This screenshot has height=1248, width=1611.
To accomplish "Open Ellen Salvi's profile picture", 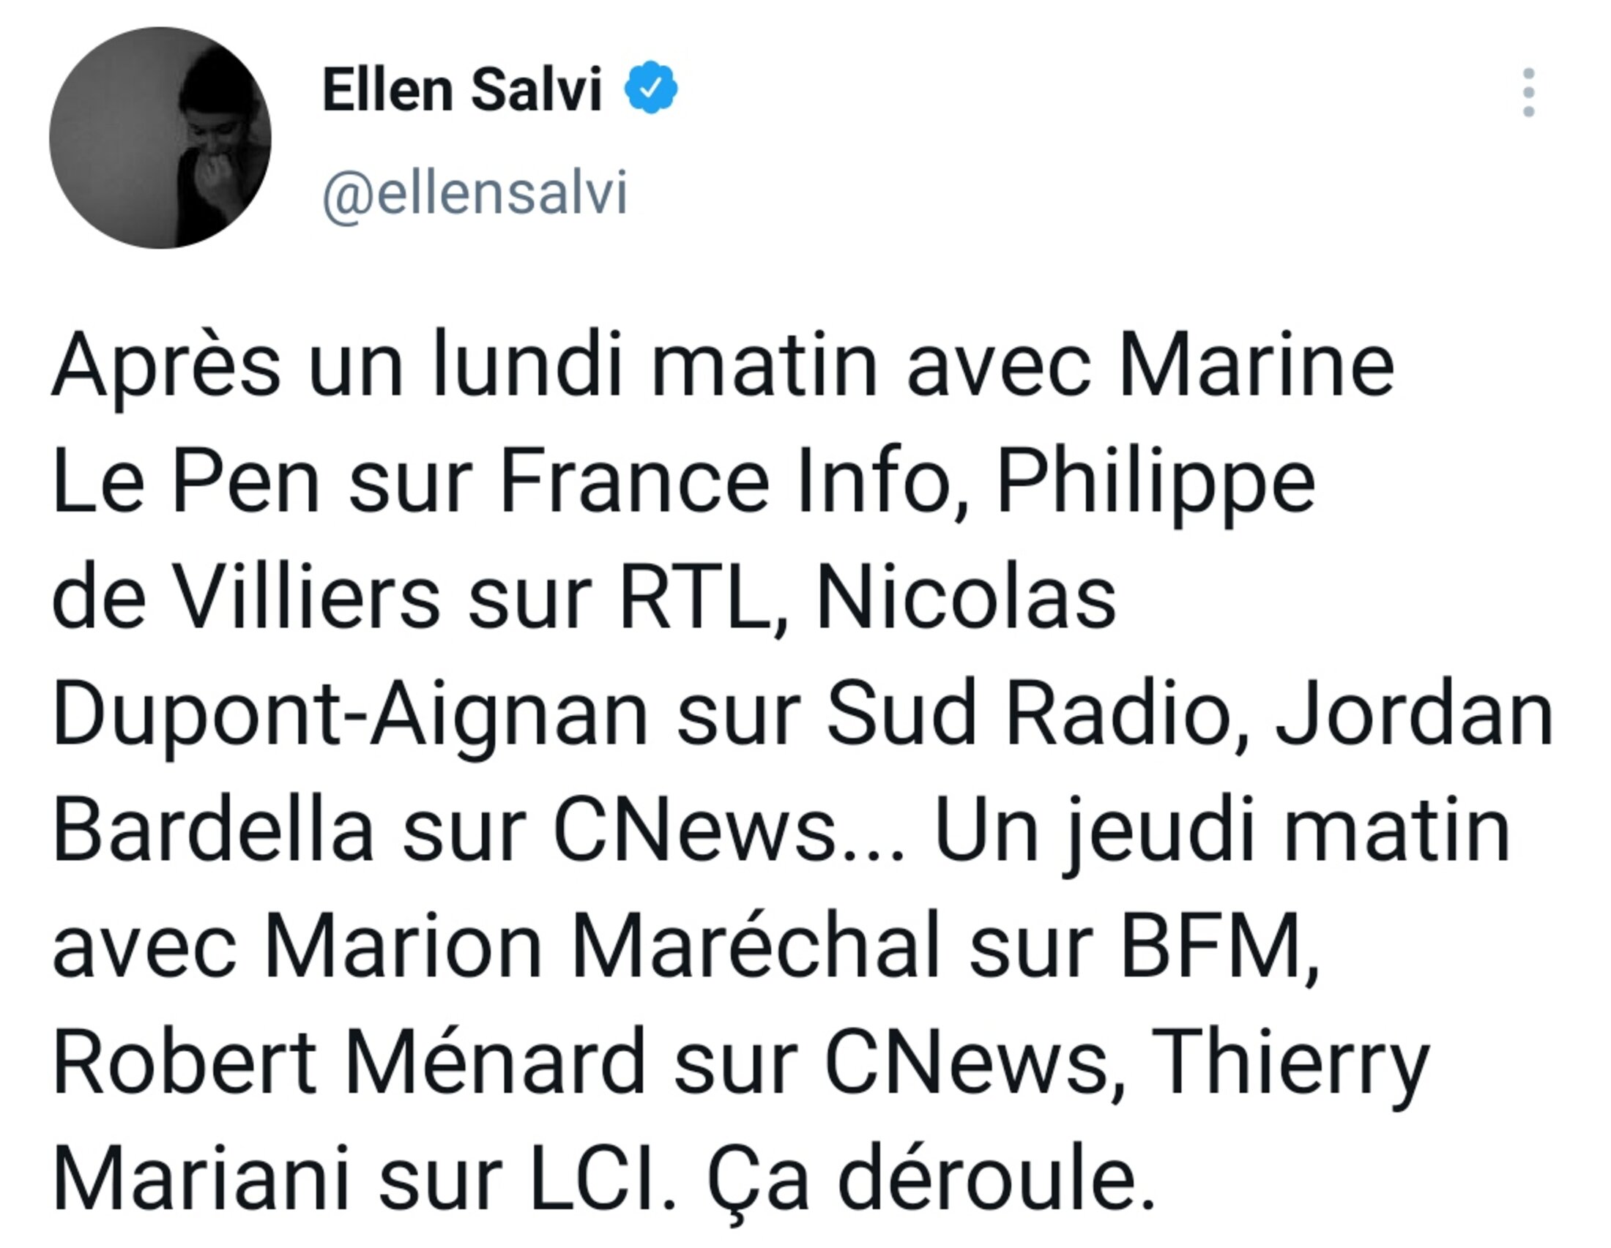I will tap(160, 138).
